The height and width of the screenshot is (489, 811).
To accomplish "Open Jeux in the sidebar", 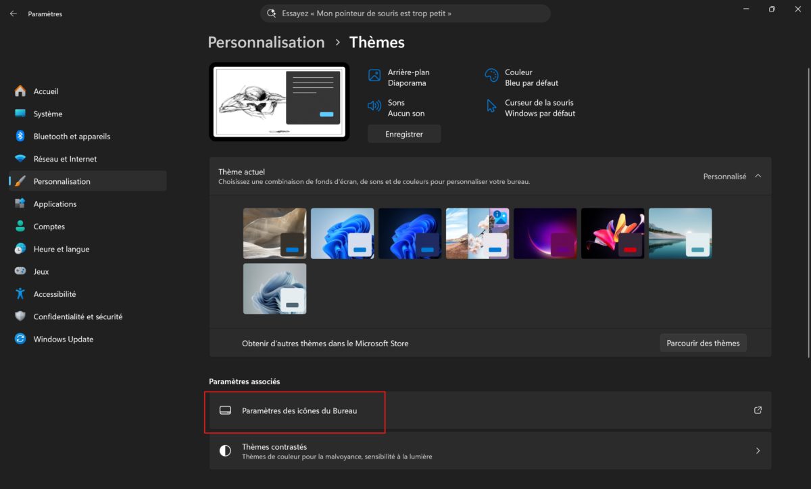I will click(88, 271).
